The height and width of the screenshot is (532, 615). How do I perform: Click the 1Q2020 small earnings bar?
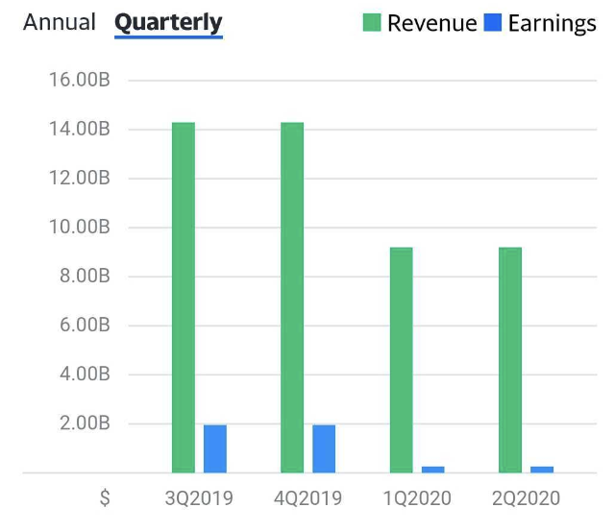click(x=433, y=469)
